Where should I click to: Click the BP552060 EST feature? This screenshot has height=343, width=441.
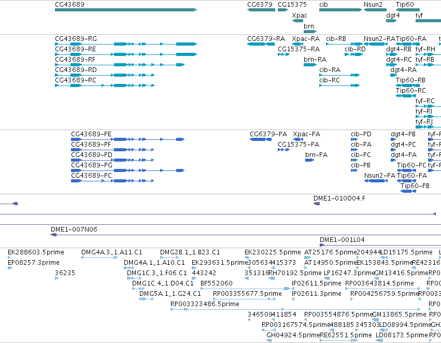click(245, 289)
